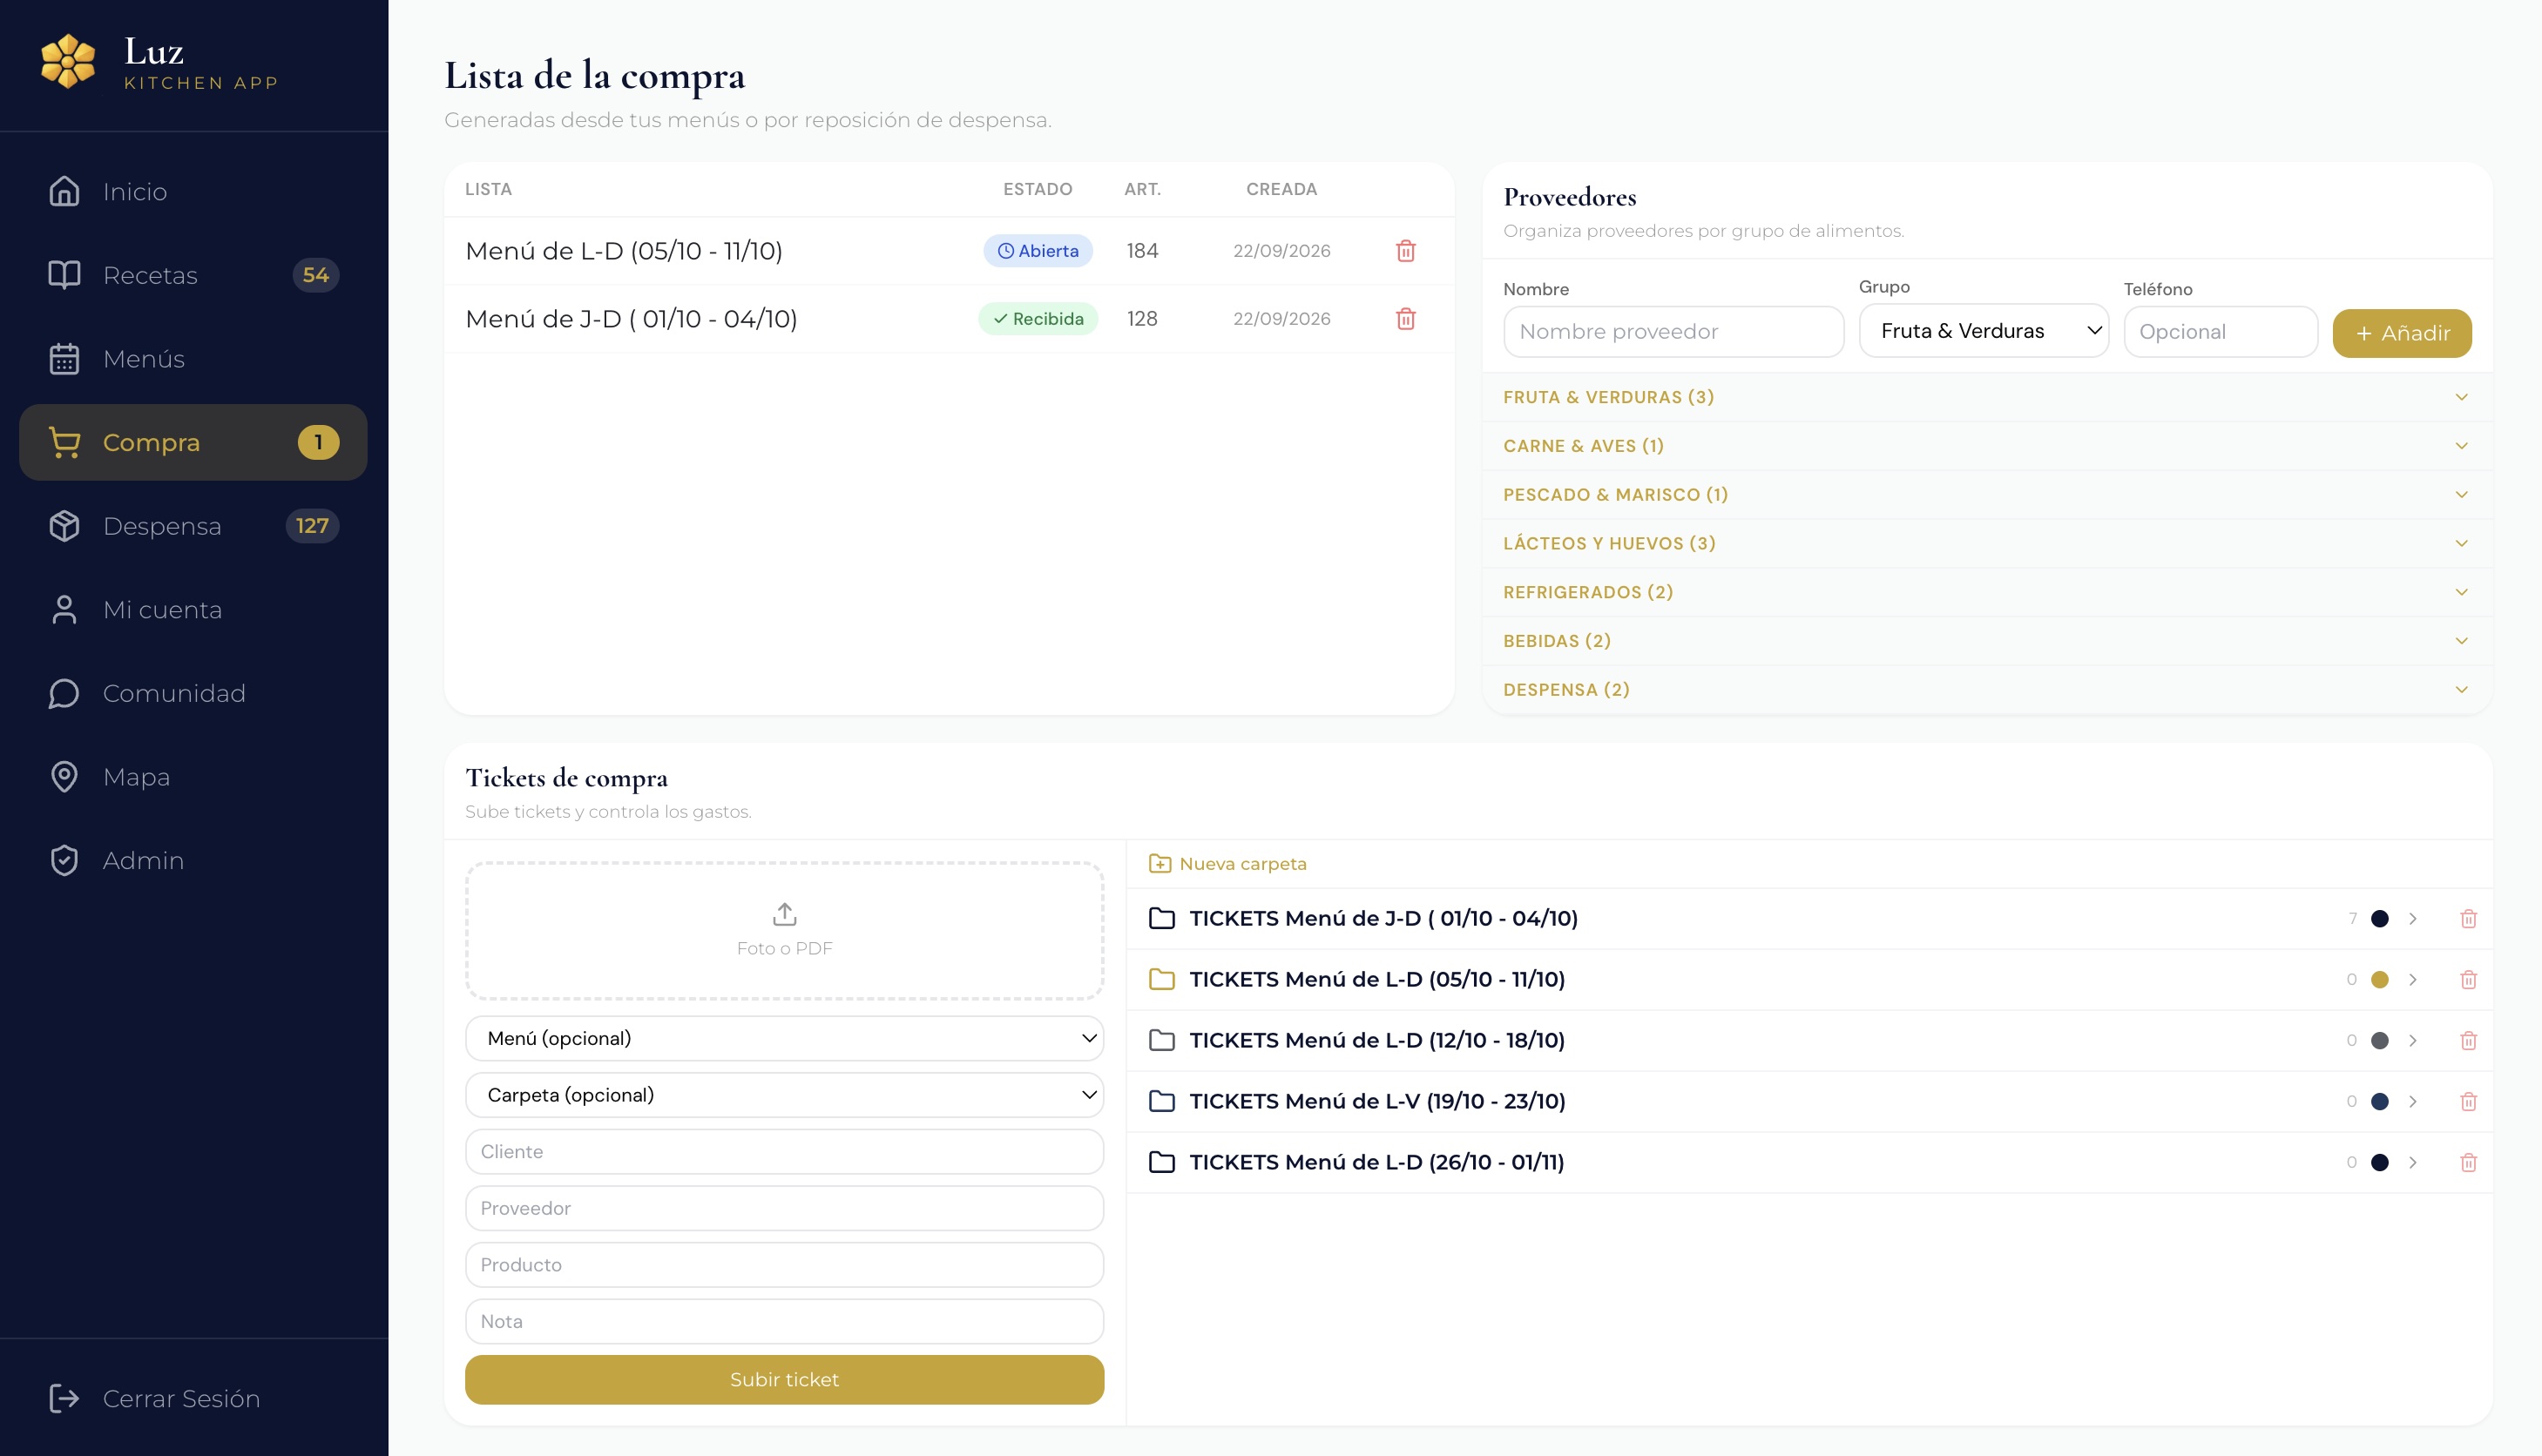Click the Añadir provider button
Screen dimensions: 2542x1456
pos(2402,333)
